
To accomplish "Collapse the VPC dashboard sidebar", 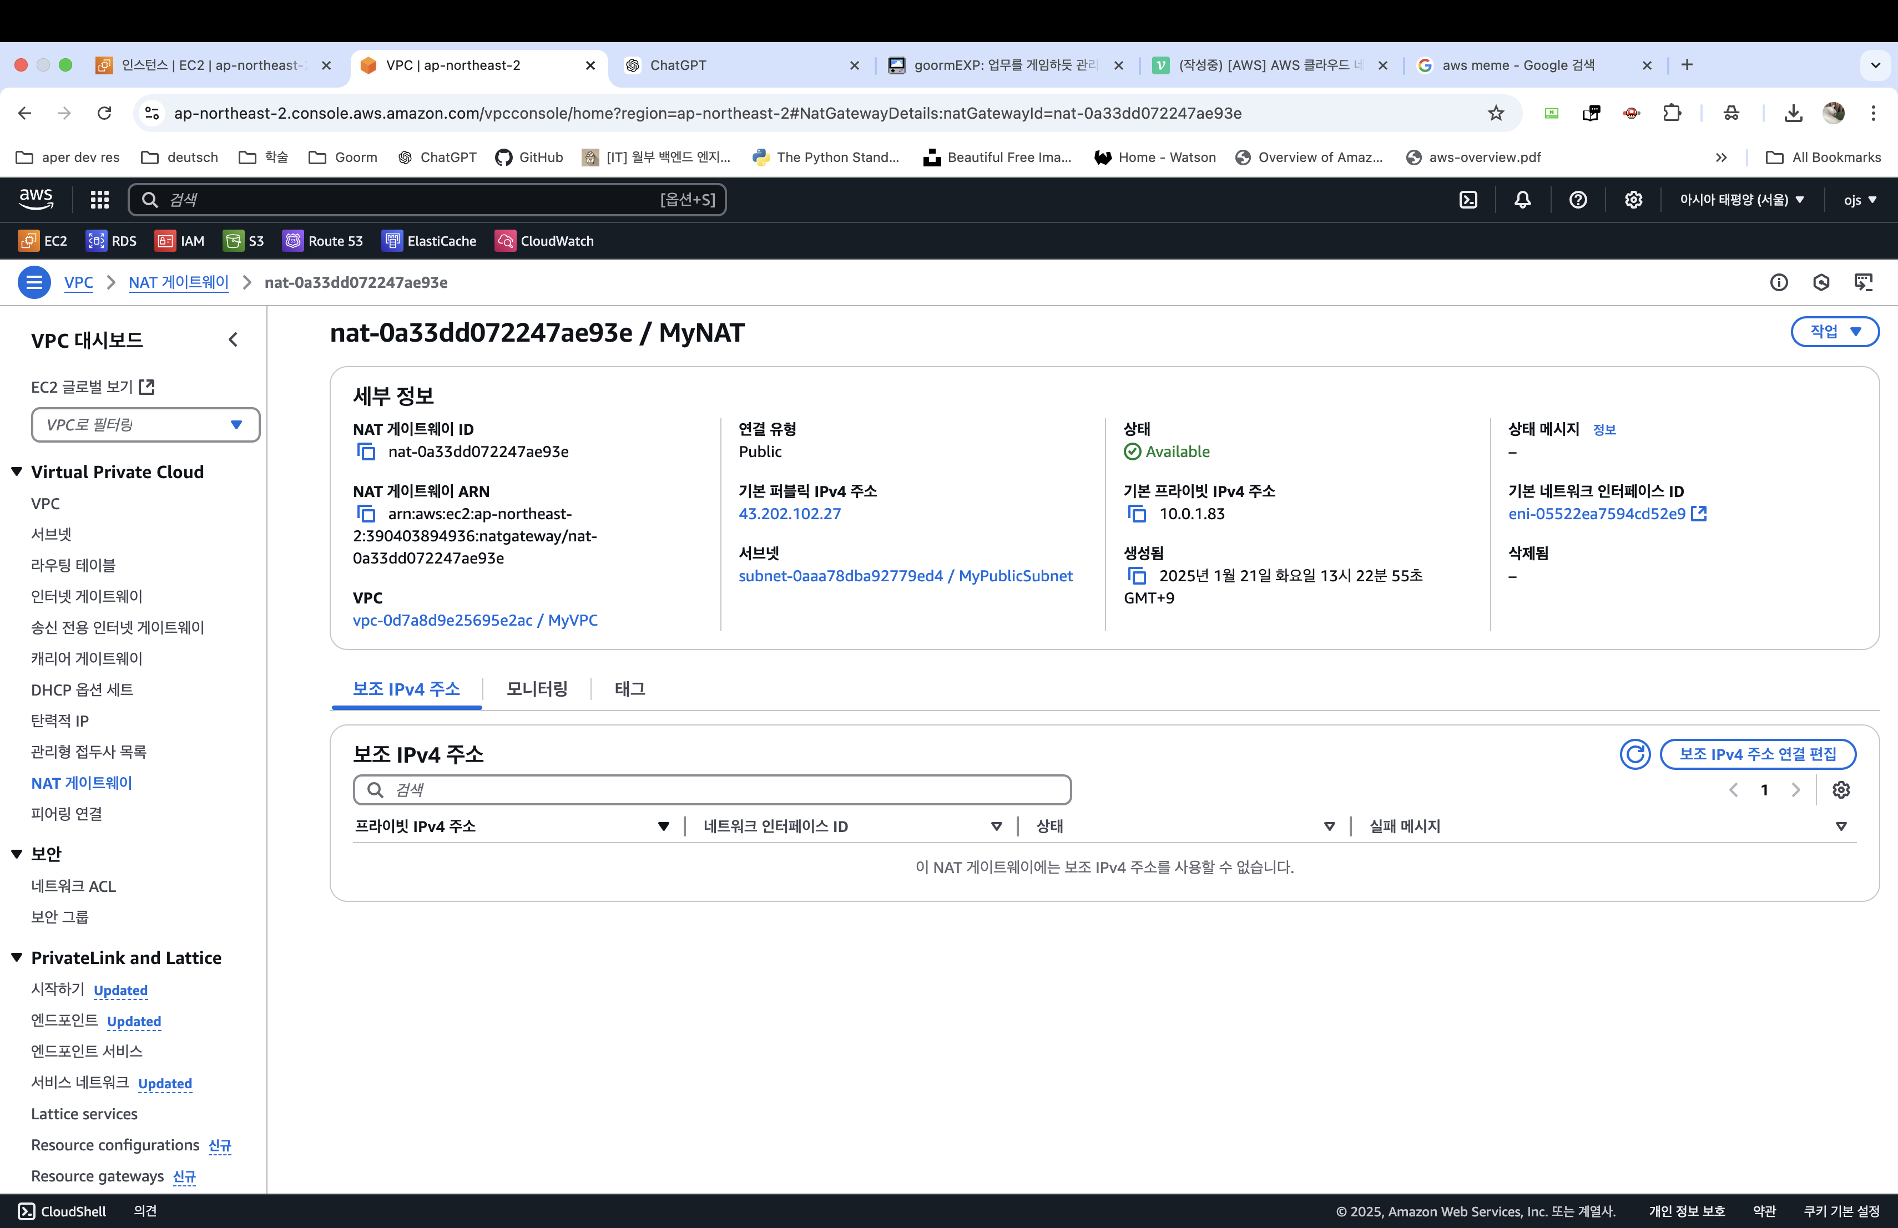I will [233, 340].
